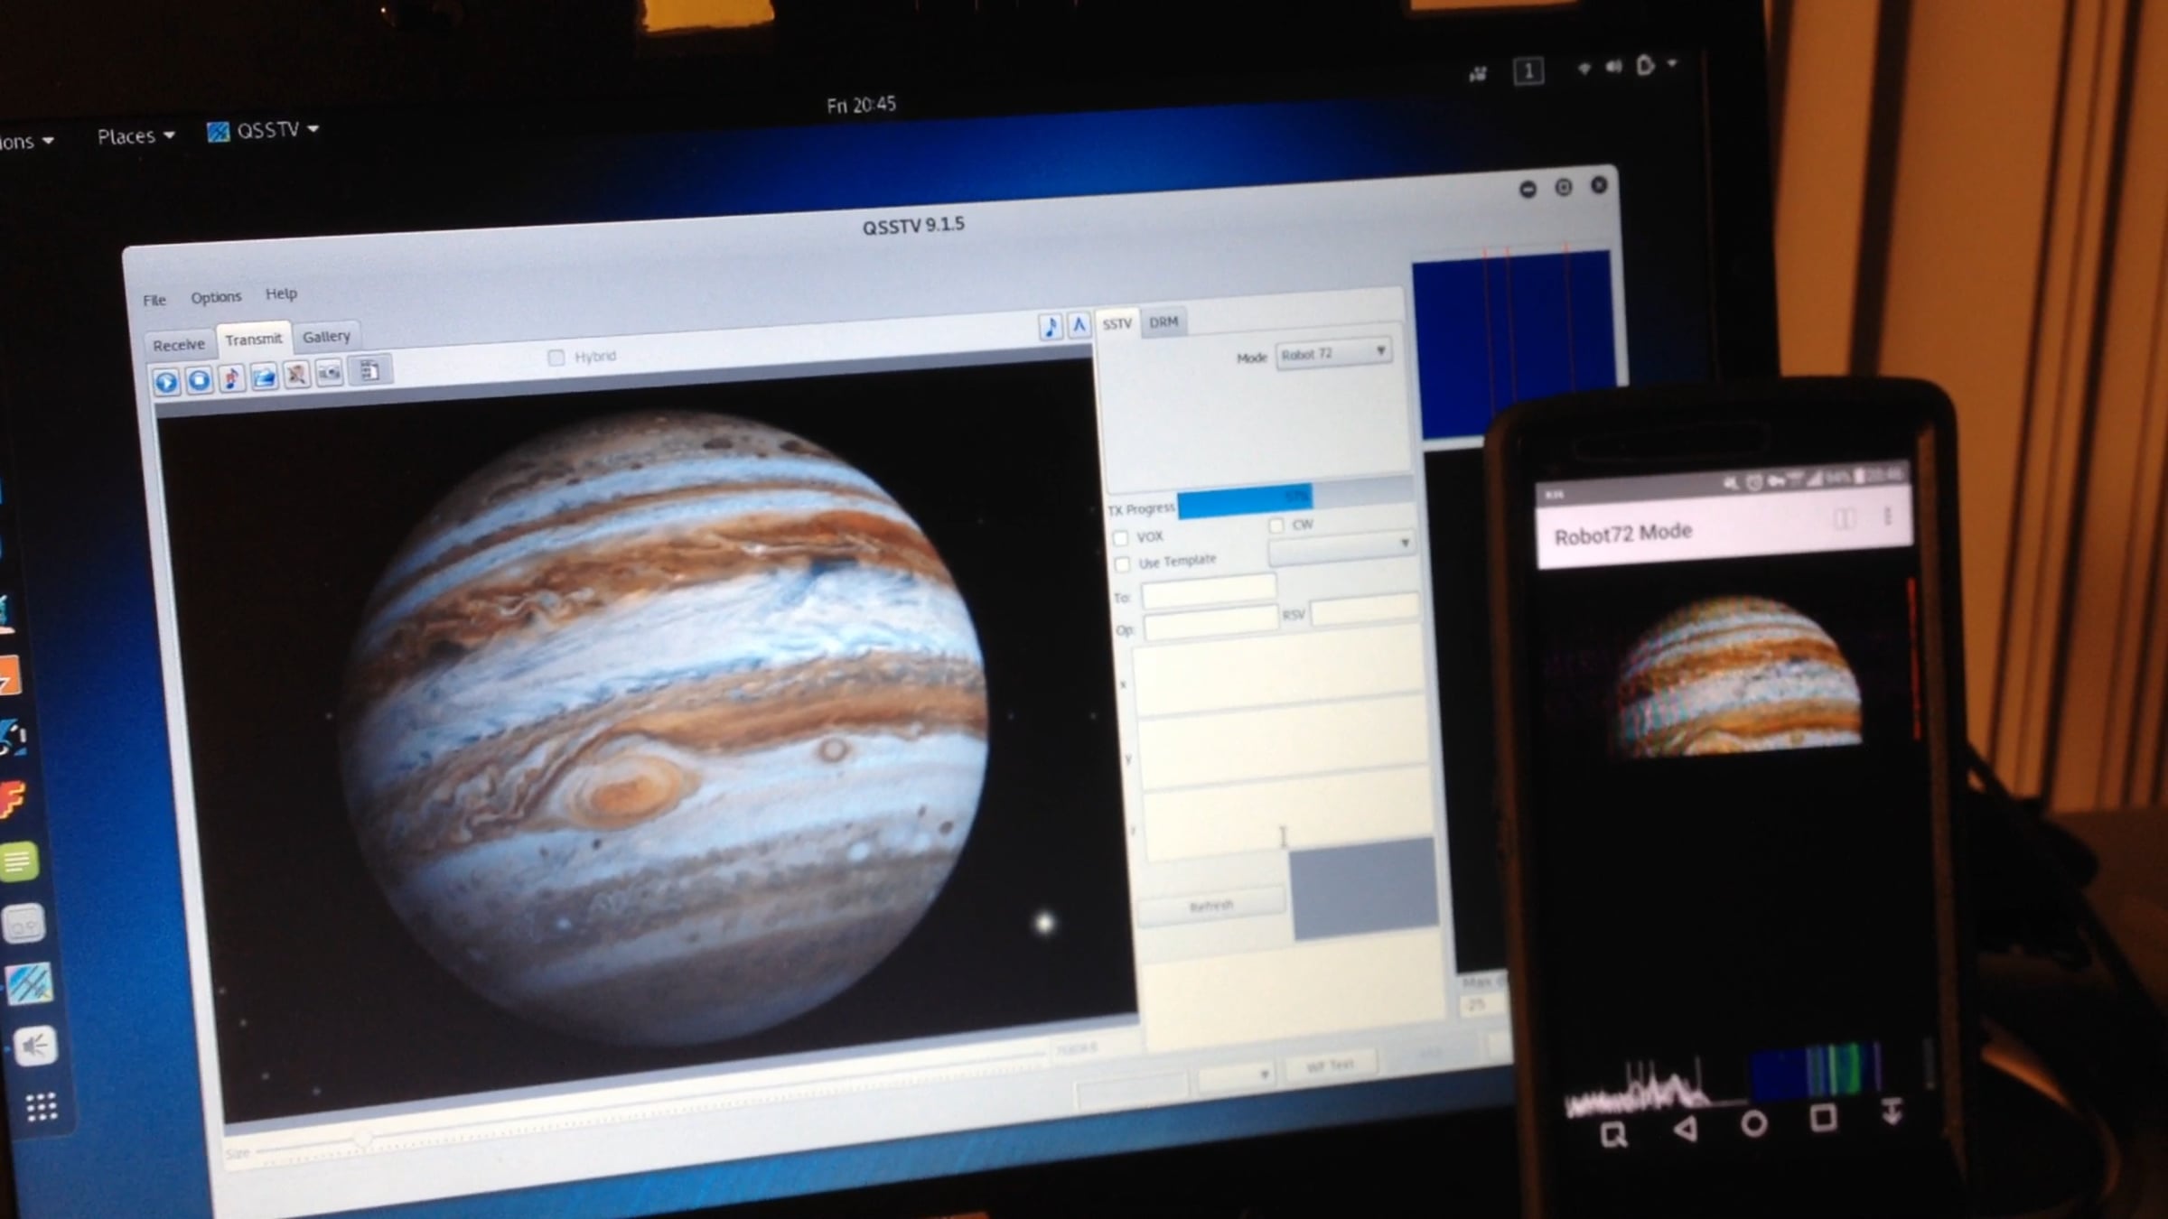Switch to the DRM tab
The height and width of the screenshot is (1219, 2168).
pos(1163,322)
